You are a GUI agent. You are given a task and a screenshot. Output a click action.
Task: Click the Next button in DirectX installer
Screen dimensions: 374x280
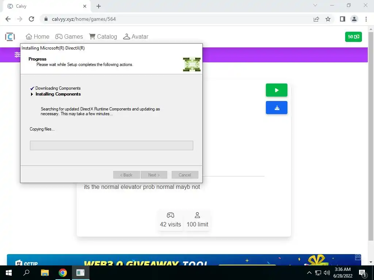click(x=154, y=175)
